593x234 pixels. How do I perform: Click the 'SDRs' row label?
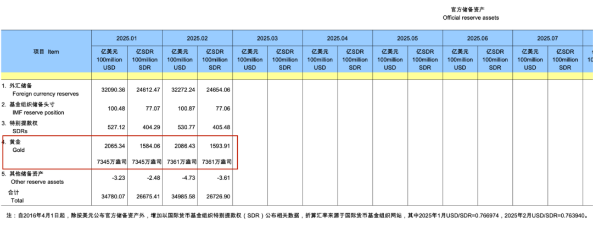20,132
